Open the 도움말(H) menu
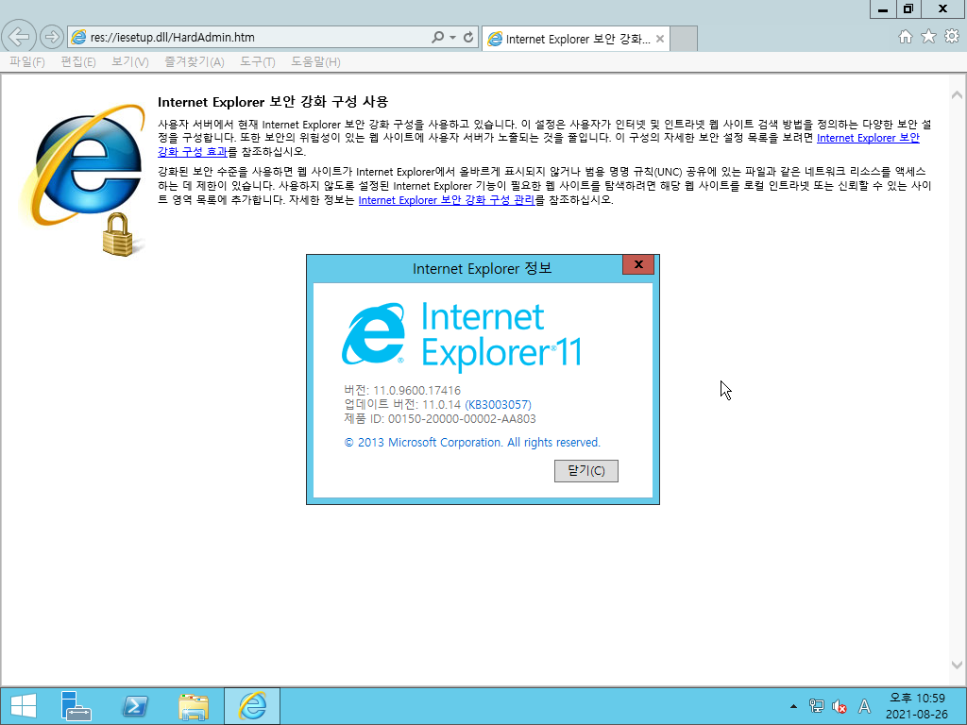The height and width of the screenshot is (725, 967). point(315,61)
